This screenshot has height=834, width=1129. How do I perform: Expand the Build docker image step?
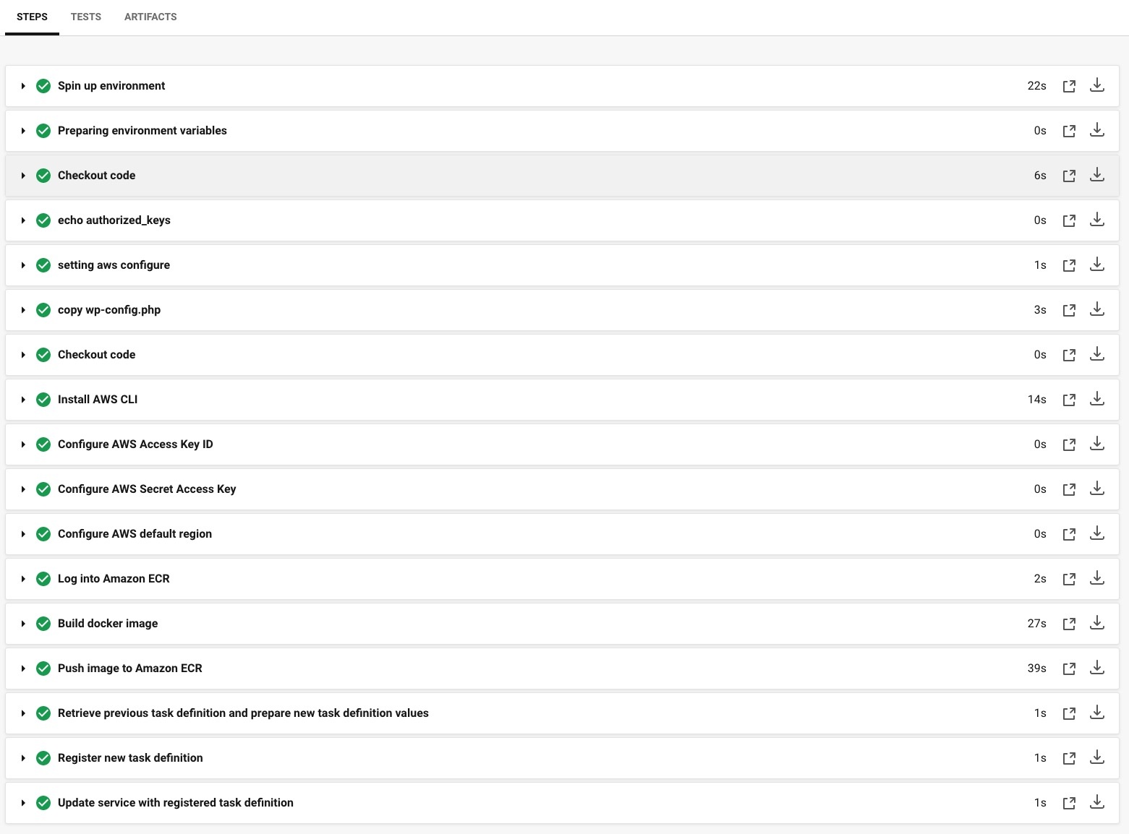[x=23, y=624]
